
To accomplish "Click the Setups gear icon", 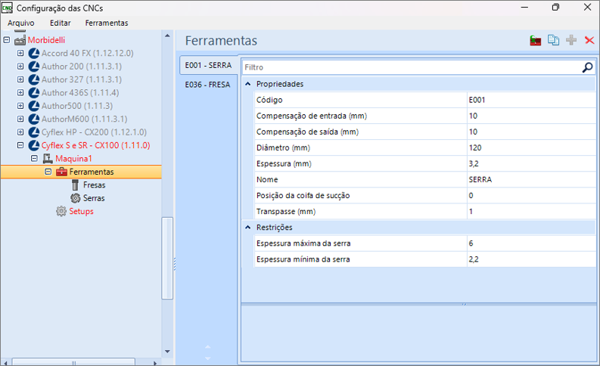I will click(x=61, y=211).
